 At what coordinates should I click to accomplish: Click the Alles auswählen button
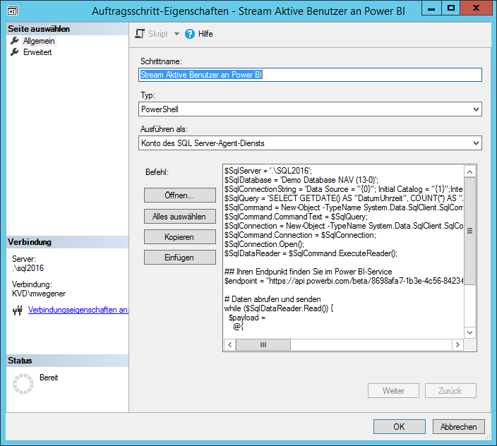click(x=180, y=217)
